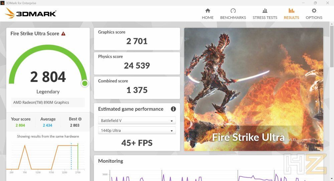Screen dimensions: 334x181
Task: Click the Combined score value 1 375
Action: coord(137,90)
